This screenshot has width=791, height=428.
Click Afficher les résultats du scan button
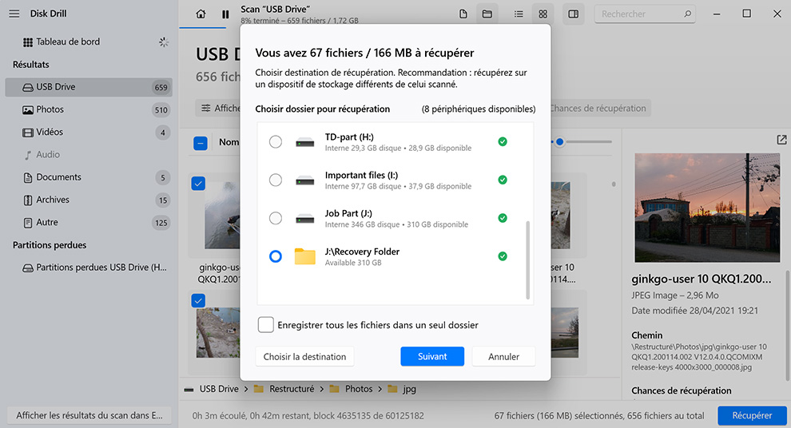pyautogui.click(x=89, y=415)
